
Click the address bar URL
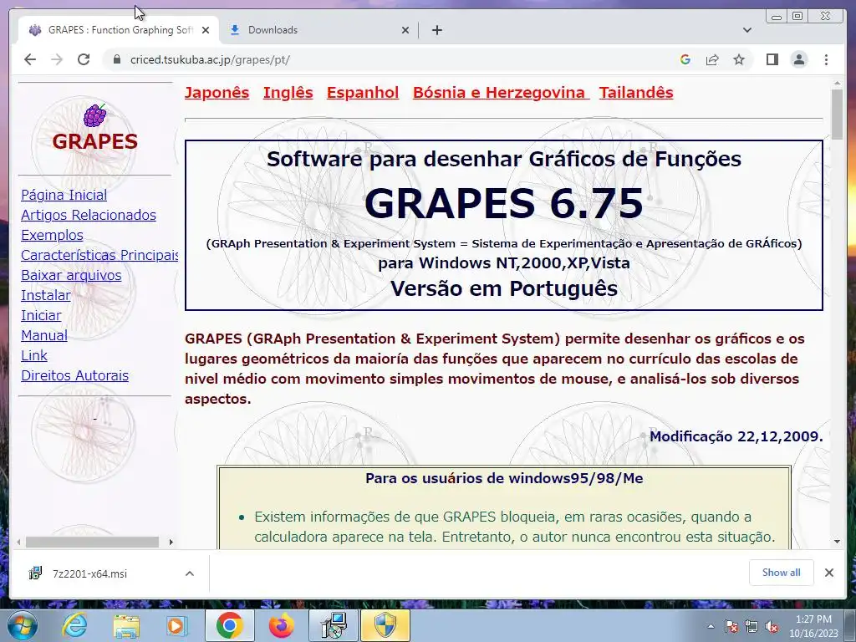(x=210, y=59)
